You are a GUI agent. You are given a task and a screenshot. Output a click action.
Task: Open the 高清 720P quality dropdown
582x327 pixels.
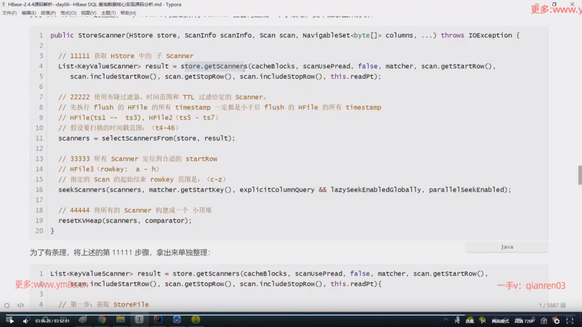coord(524,321)
